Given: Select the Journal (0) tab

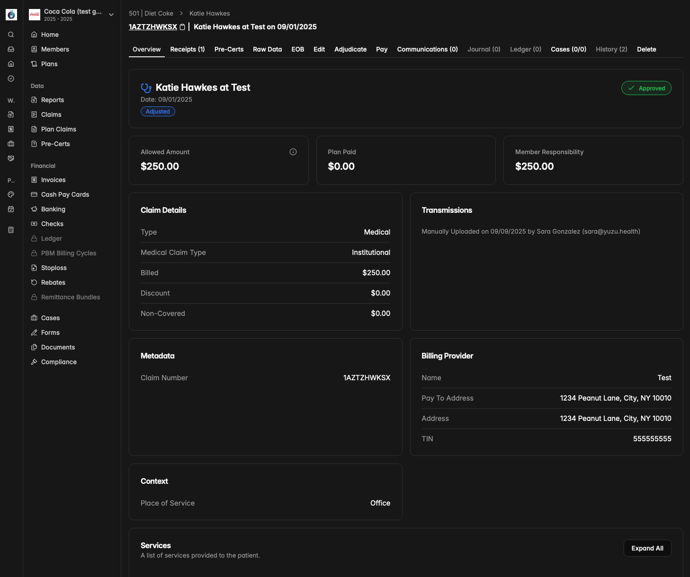Looking at the screenshot, I should (484, 49).
